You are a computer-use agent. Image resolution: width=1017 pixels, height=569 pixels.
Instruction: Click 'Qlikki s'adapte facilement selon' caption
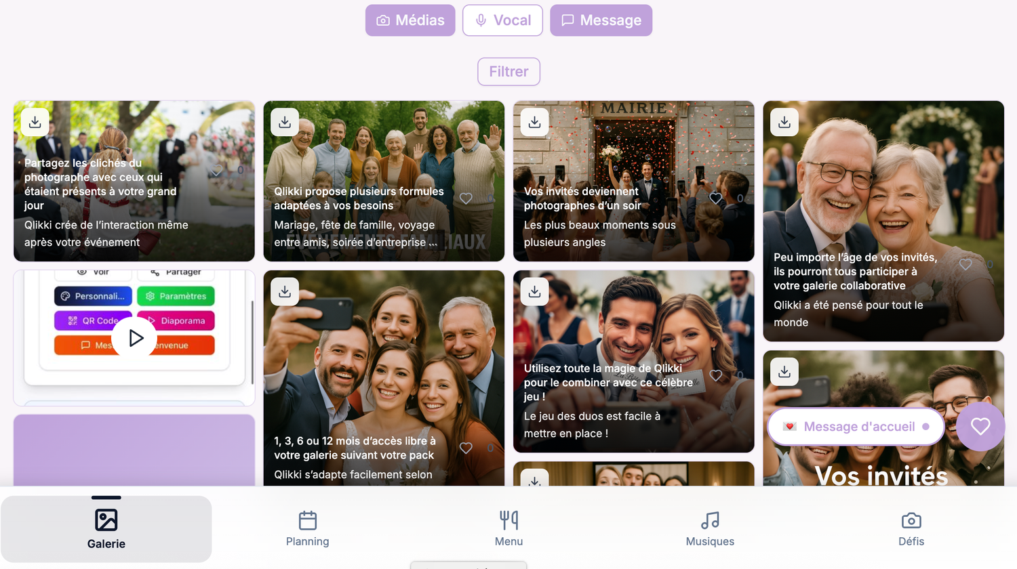point(353,475)
